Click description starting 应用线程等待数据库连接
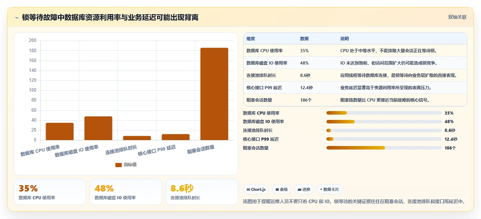Viewport: 481px width, 219px height. [x=399, y=75]
